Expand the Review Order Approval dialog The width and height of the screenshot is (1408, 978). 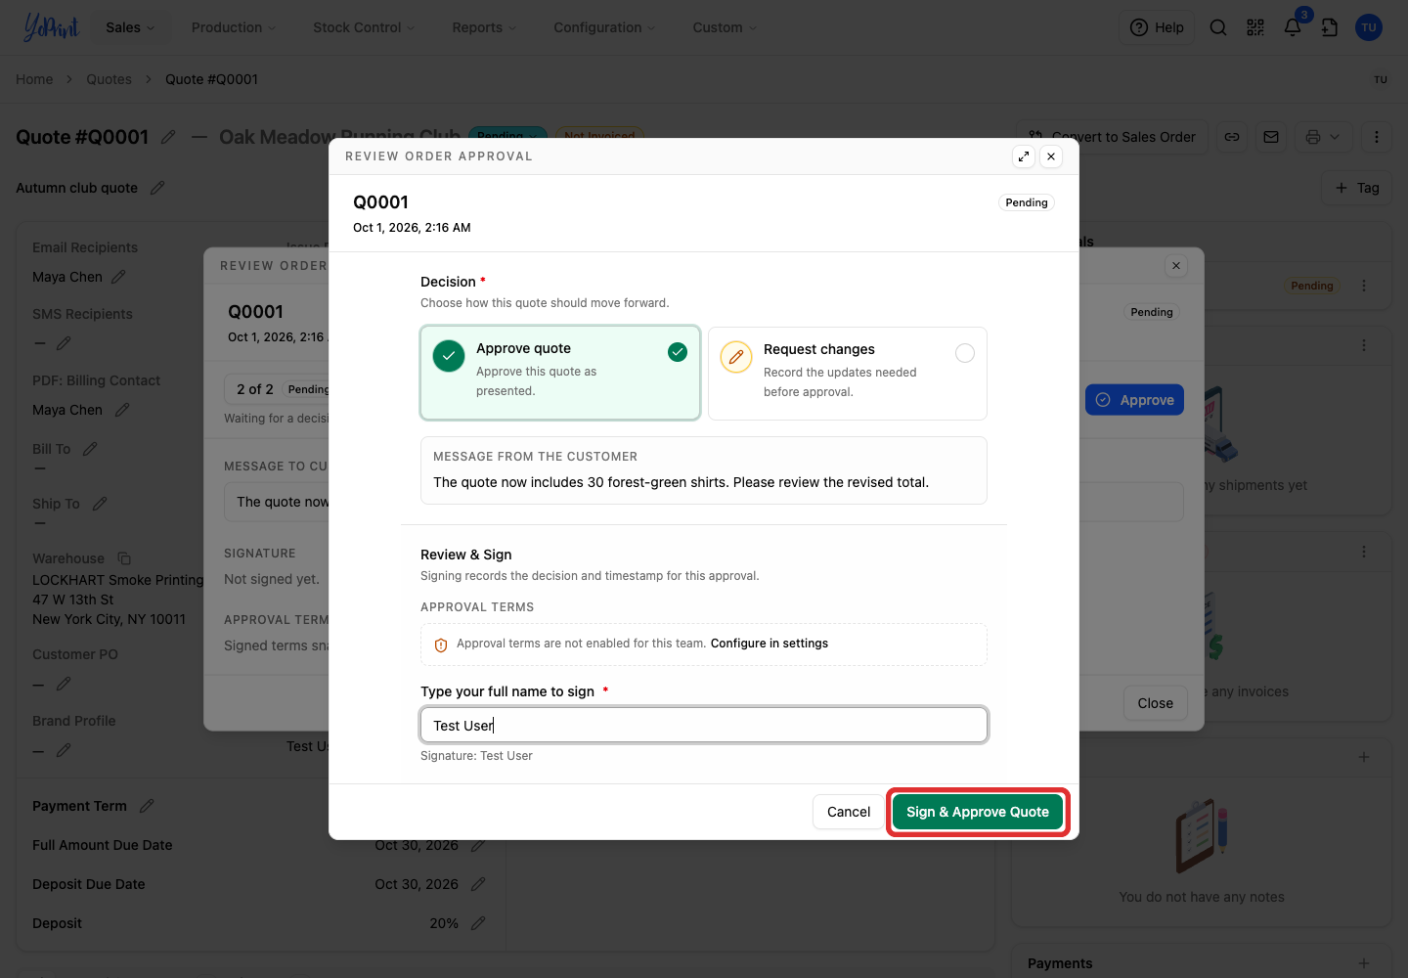point(1024,156)
